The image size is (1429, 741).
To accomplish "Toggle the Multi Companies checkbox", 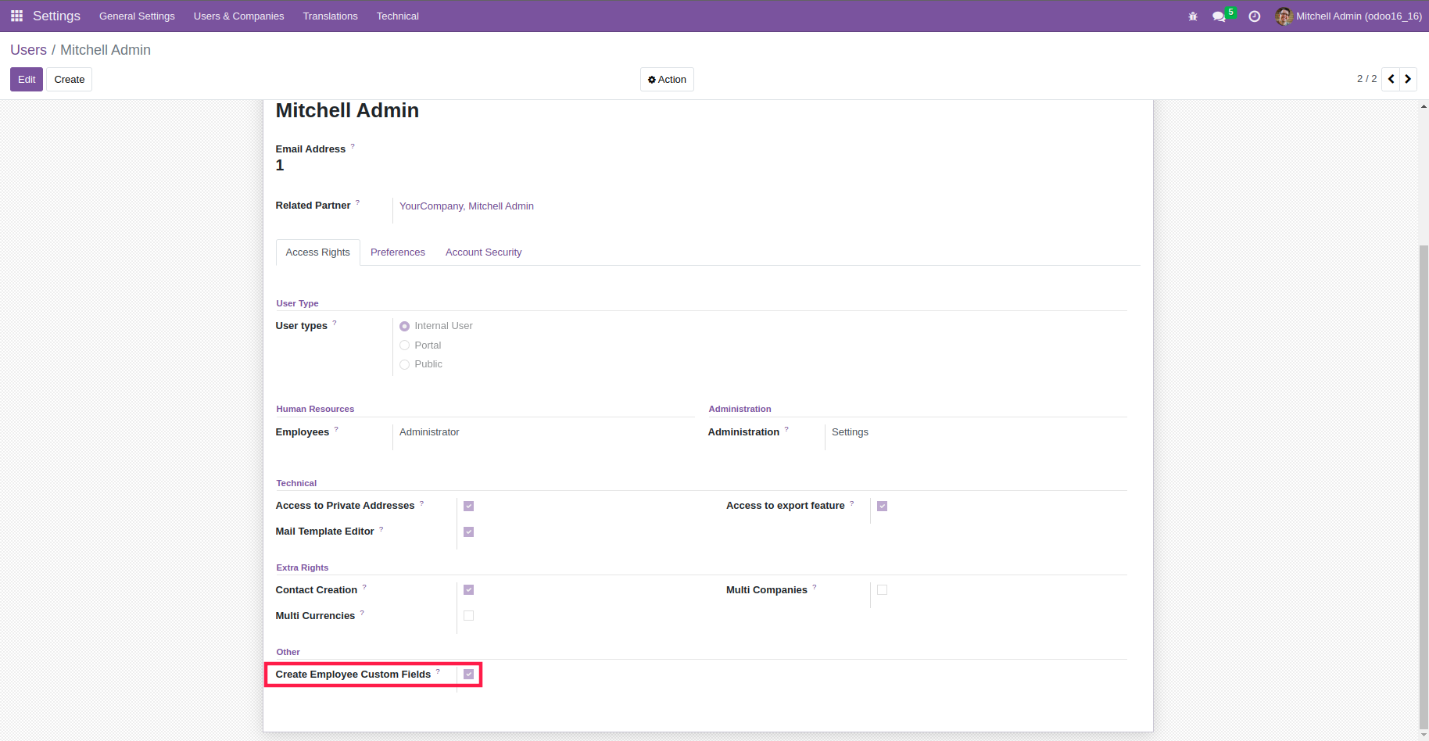I will pos(882,590).
